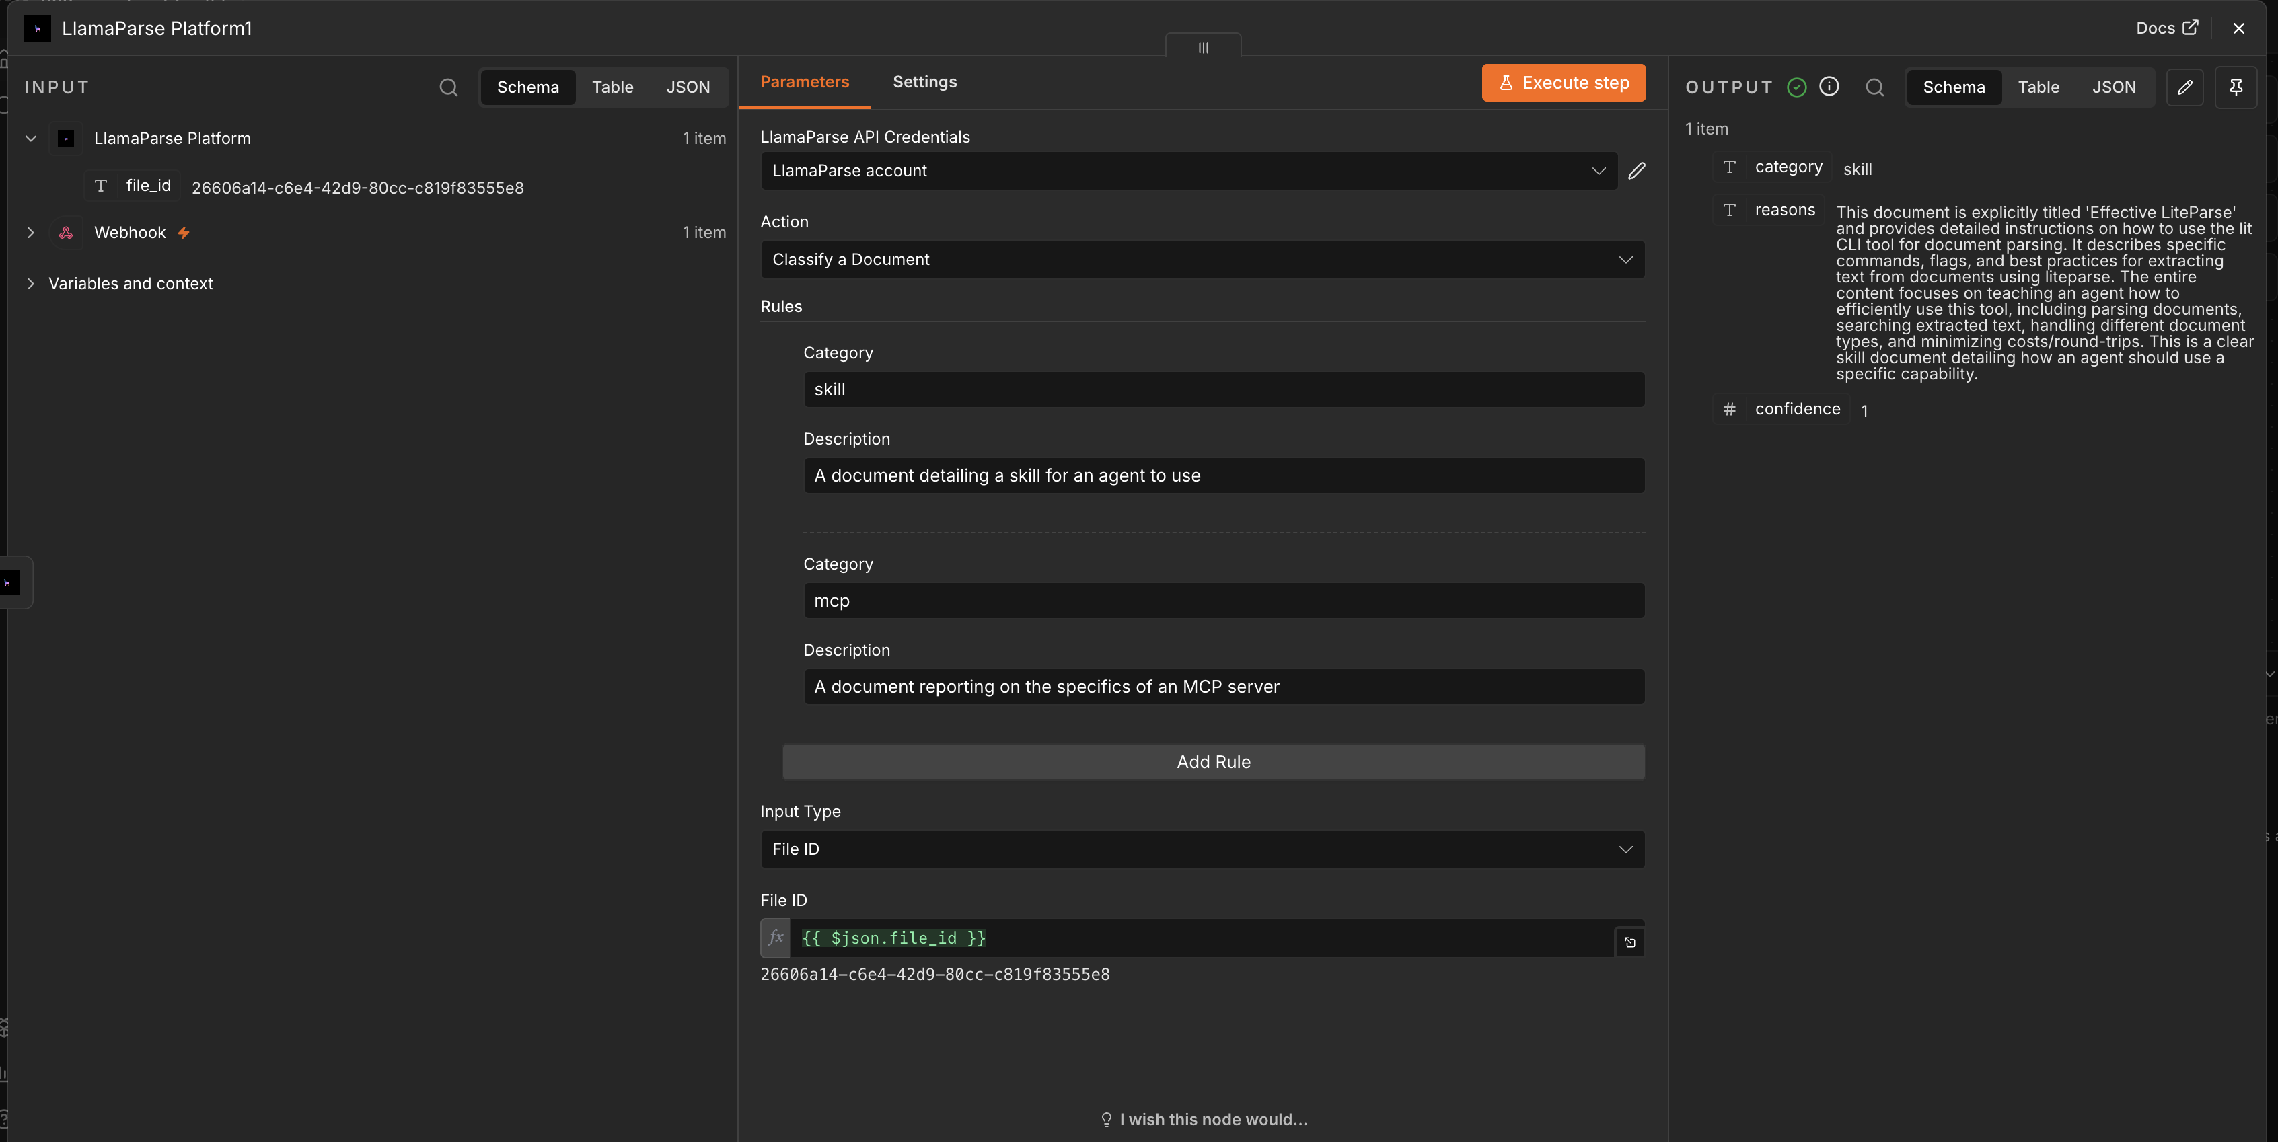Select Schema view in the input panel
This screenshot has height=1142, width=2278.
528,87
